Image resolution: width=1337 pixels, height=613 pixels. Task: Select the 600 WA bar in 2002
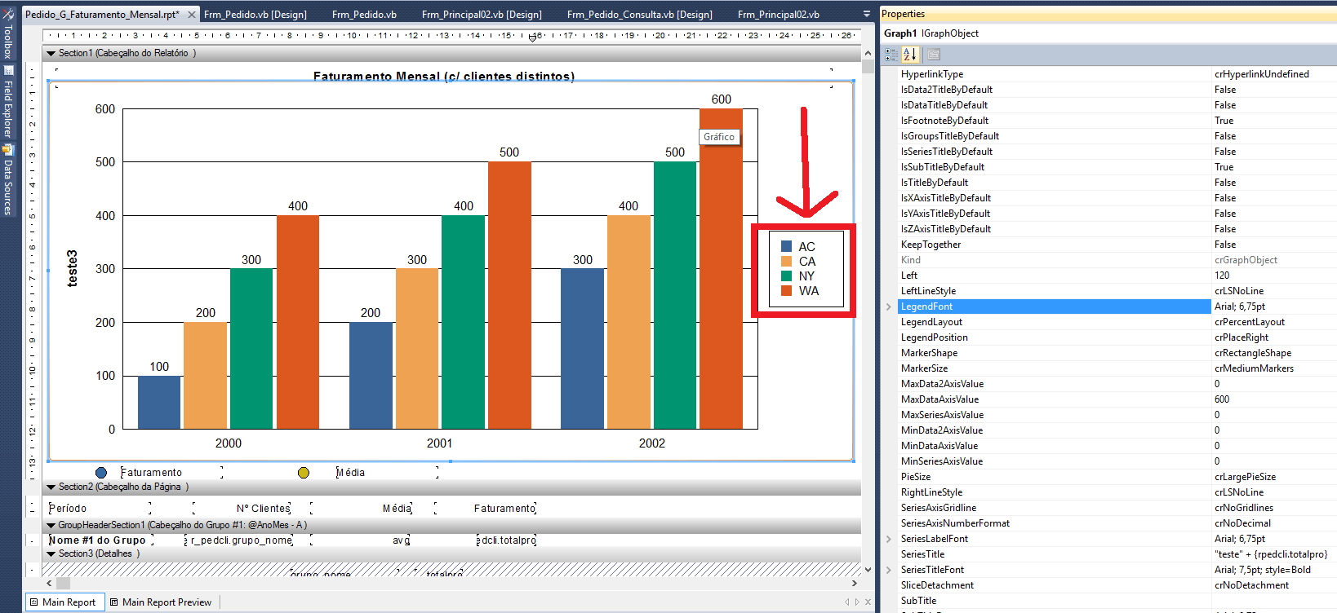(721, 268)
